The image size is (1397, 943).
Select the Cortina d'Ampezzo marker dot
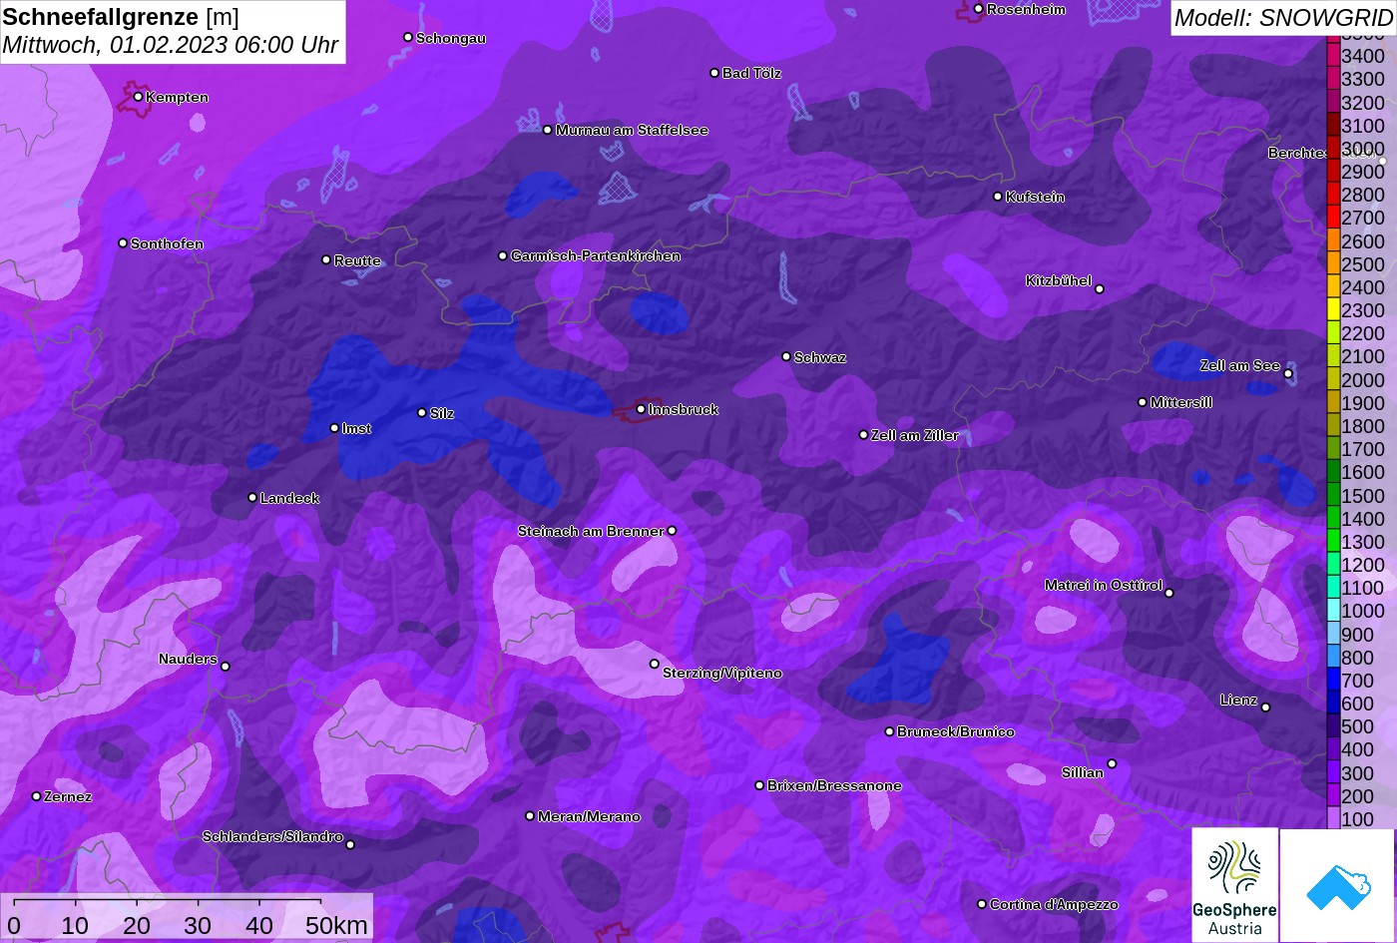point(981,904)
